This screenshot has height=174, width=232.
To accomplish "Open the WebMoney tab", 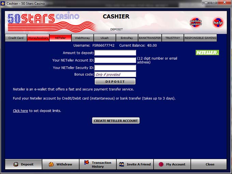I will coord(83,38).
